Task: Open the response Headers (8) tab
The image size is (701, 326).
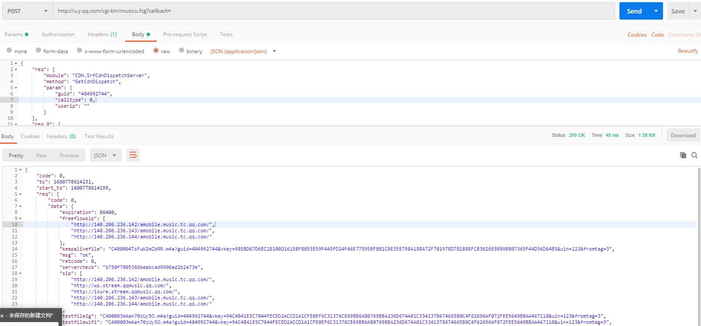Action: [x=61, y=136]
